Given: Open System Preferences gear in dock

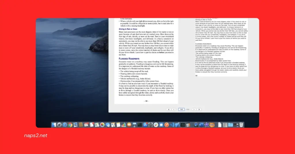Looking at the screenshot, I should [150, 125].
